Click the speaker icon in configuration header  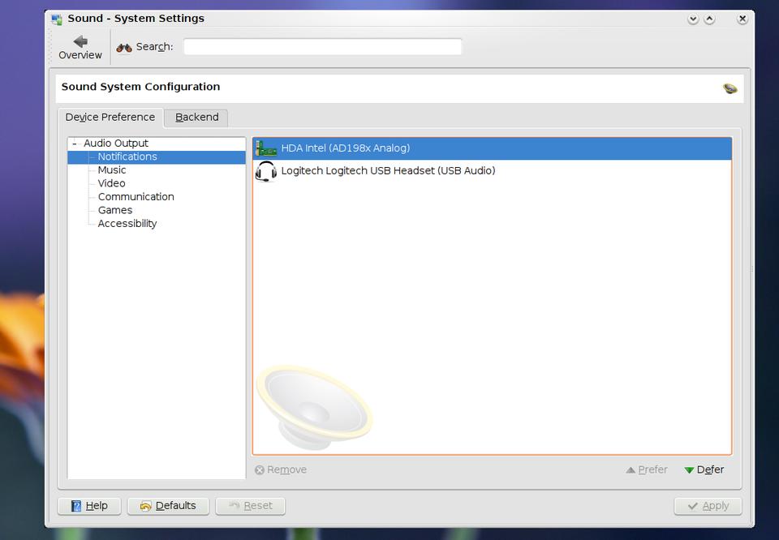[730, 88]
